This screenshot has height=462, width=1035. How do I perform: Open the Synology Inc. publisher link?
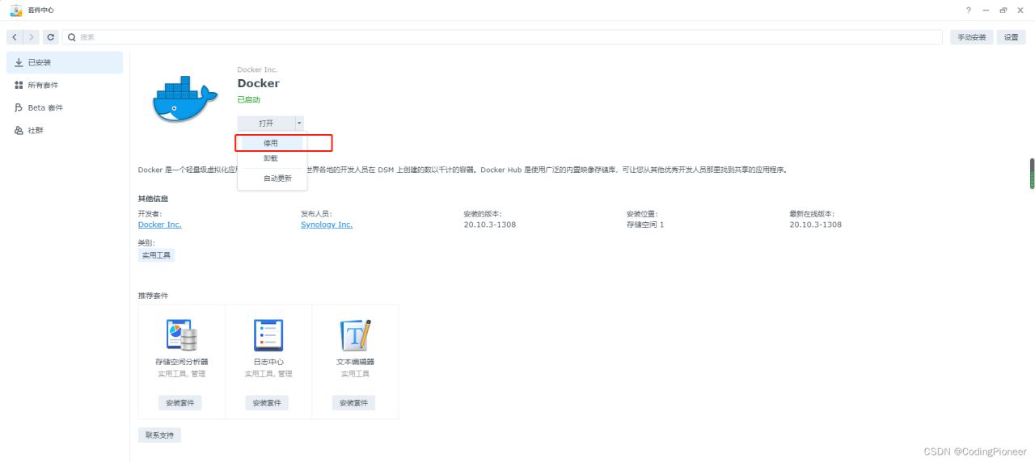pos(327,225)
